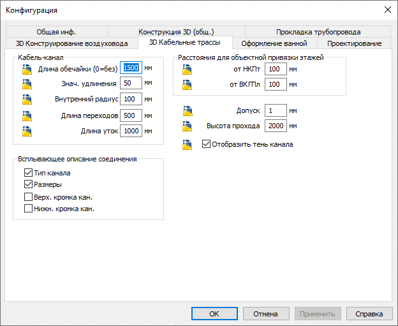Enable the Нижн. кромка кан. checkbox
The width and height of the screenshot is (398, 326).
[28, 209]
